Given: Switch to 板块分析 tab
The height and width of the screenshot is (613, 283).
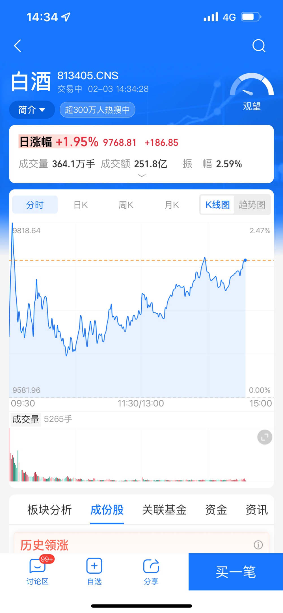Looking at the screenshot, I should [x=49, y=510].
